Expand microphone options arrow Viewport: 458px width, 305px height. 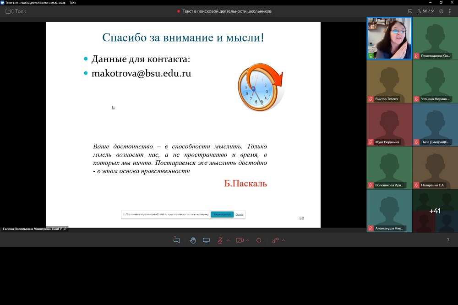click(x=228, y=240)
